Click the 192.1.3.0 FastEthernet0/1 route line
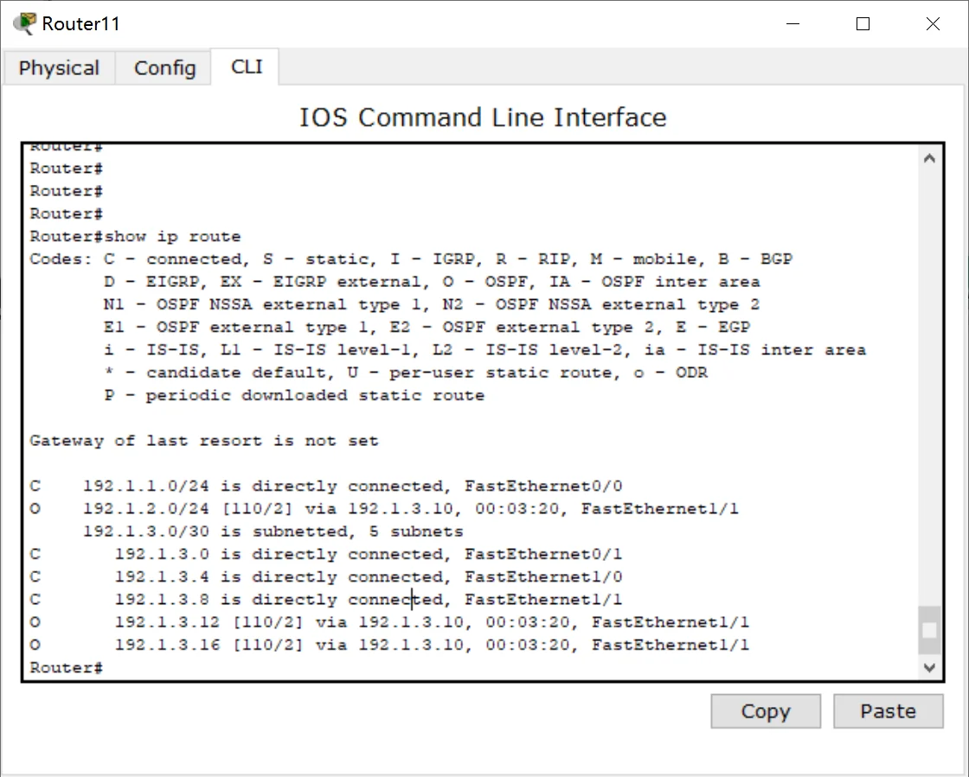 [x=325, y=554]
